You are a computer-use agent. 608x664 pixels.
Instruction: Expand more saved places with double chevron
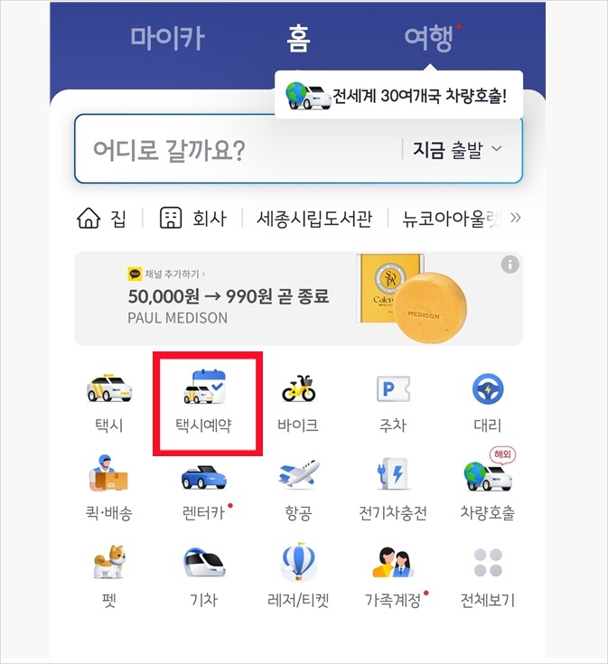(x=515, y=218)
